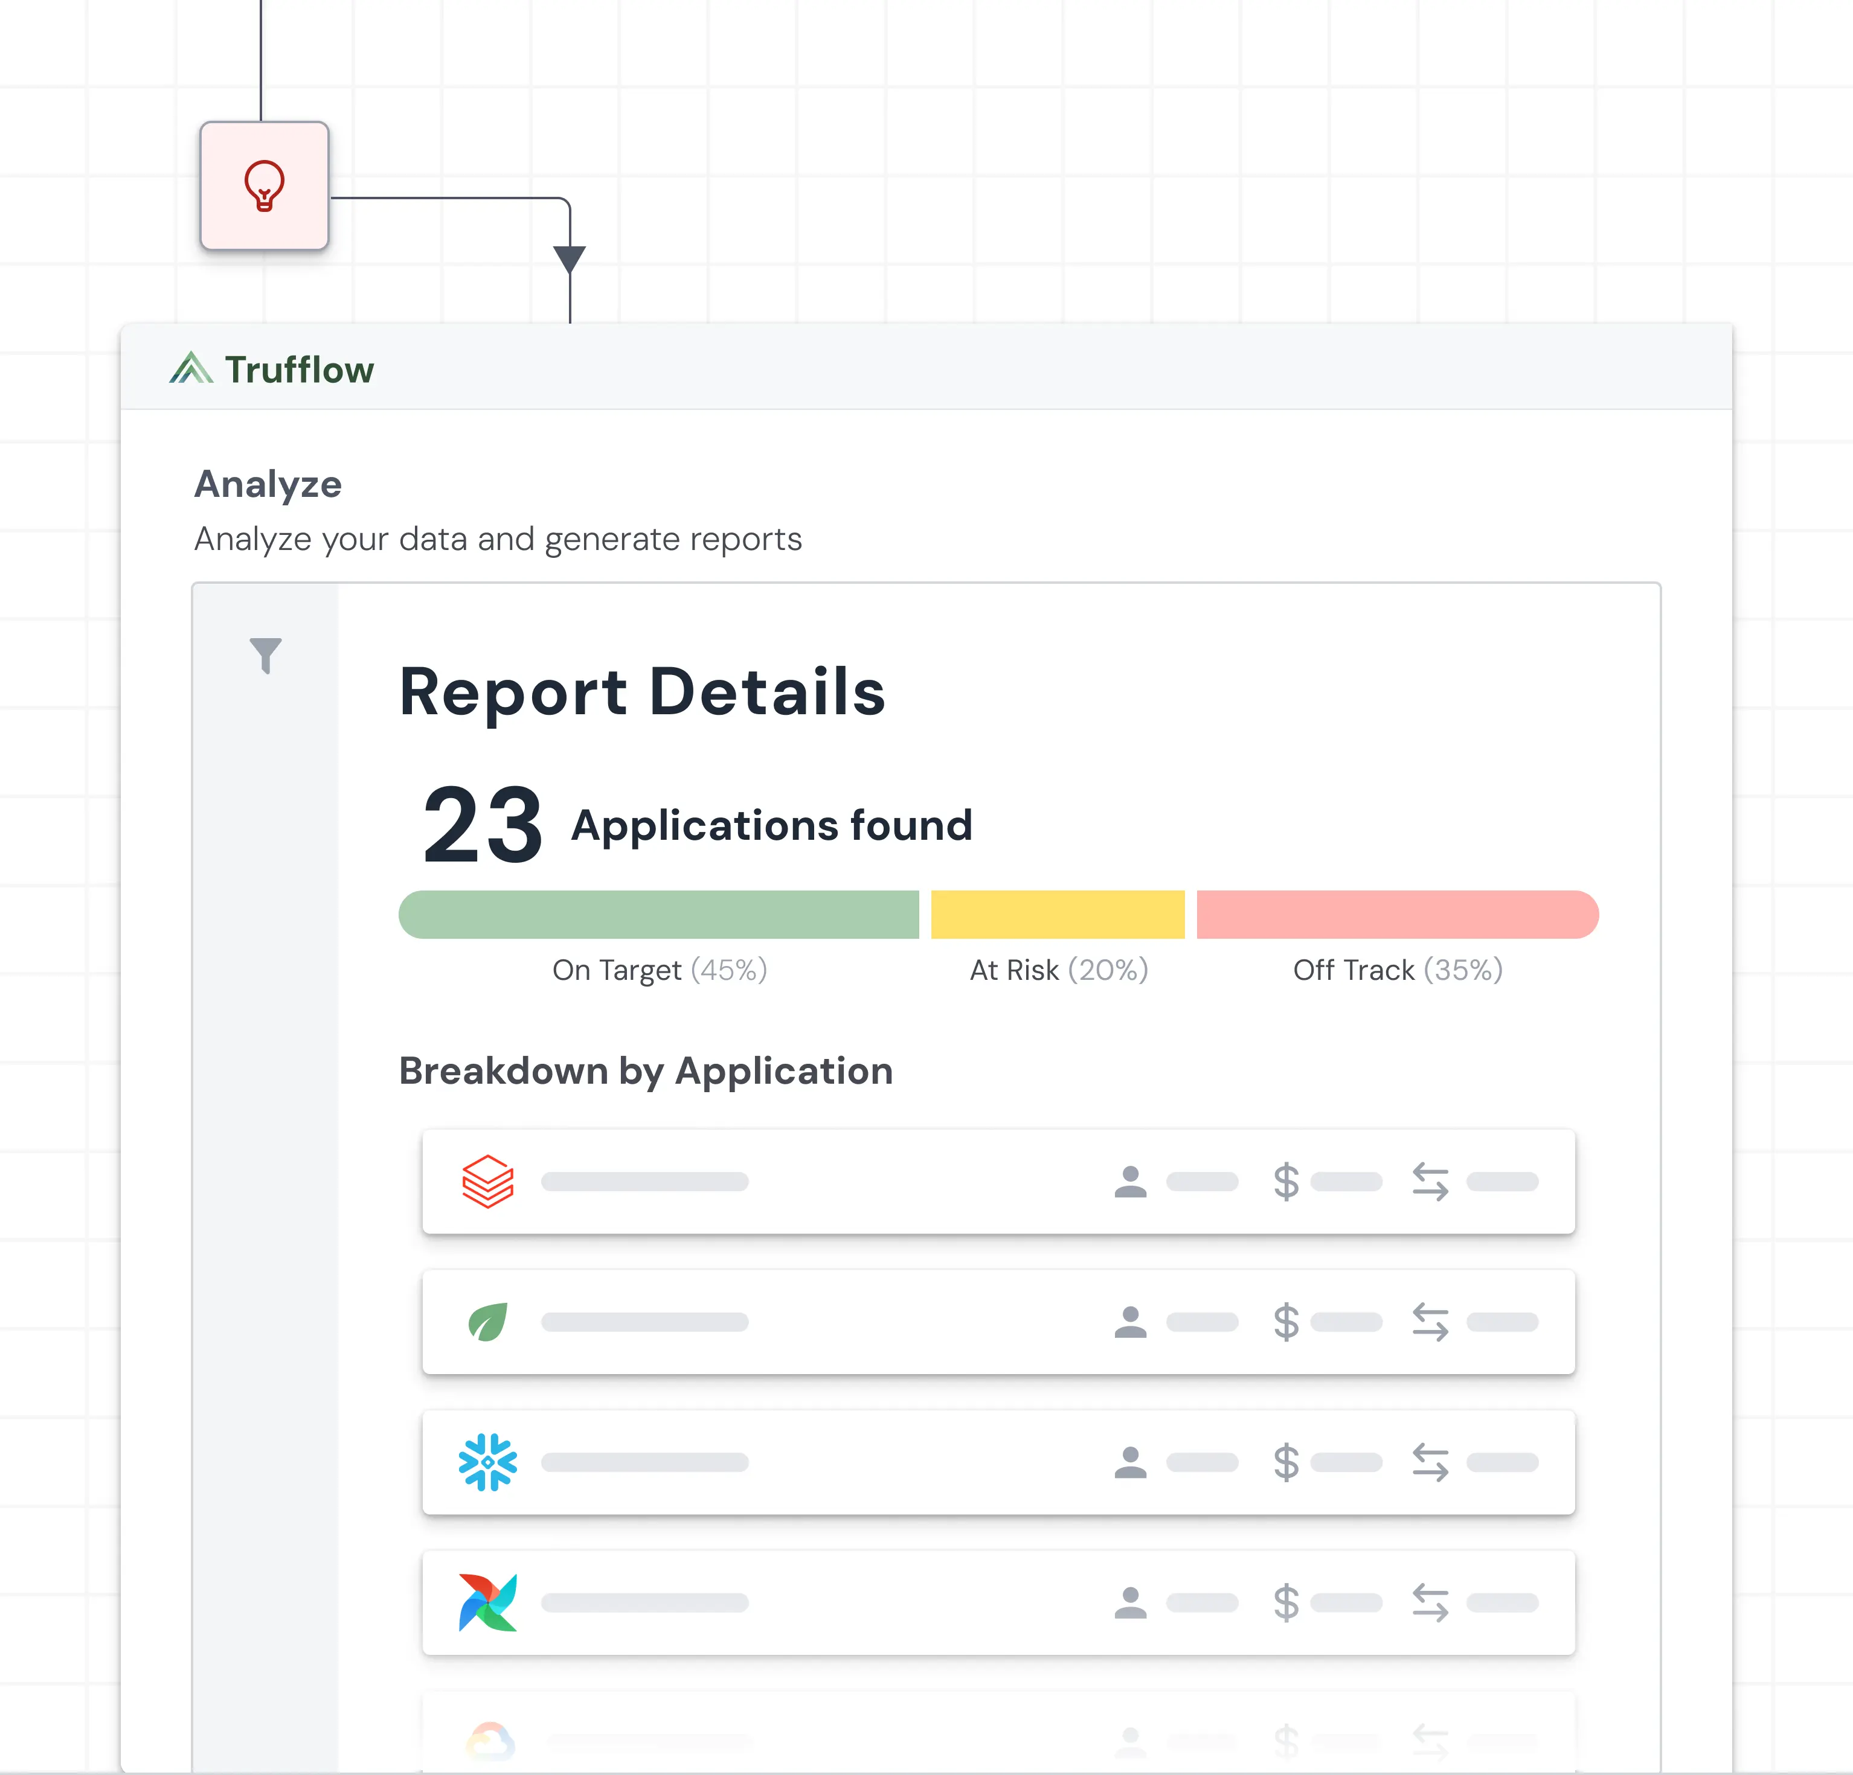Select the red Off Track bar segment

coord(1396,914)
